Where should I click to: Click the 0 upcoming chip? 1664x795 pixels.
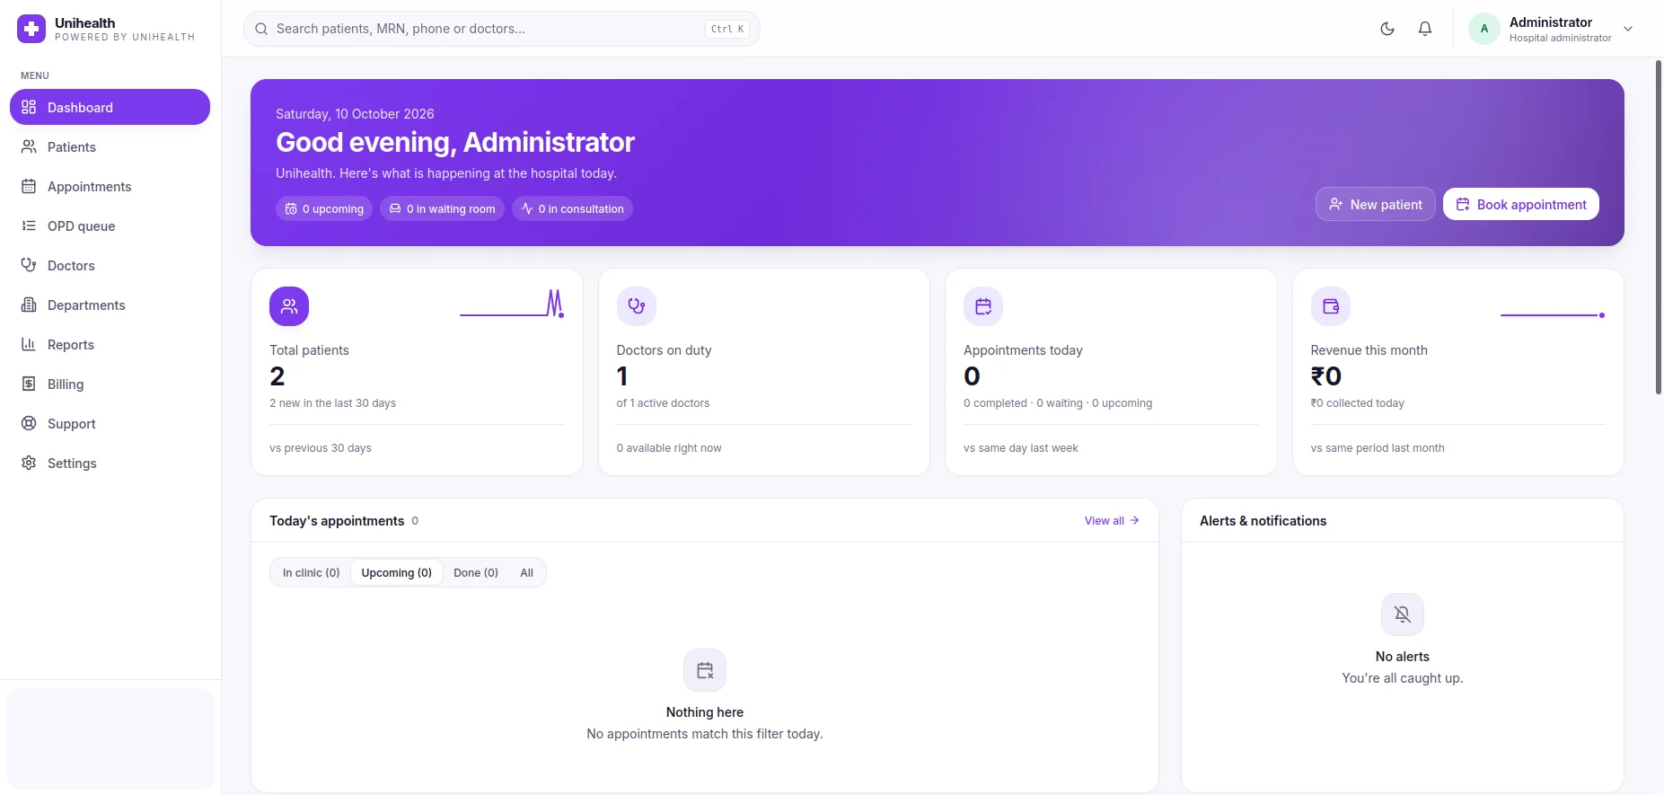pyautogui.click(x=324, y=208)
